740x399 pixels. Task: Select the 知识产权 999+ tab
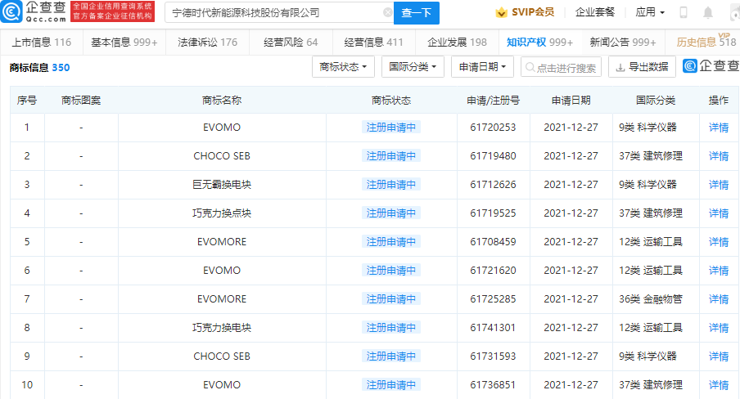[540, 42]
